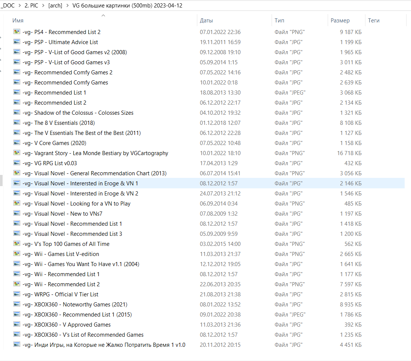Click icon of Visual Novel Recommended List 3
The height and width of the screenshot is (361, 411).
coord(17,234)
